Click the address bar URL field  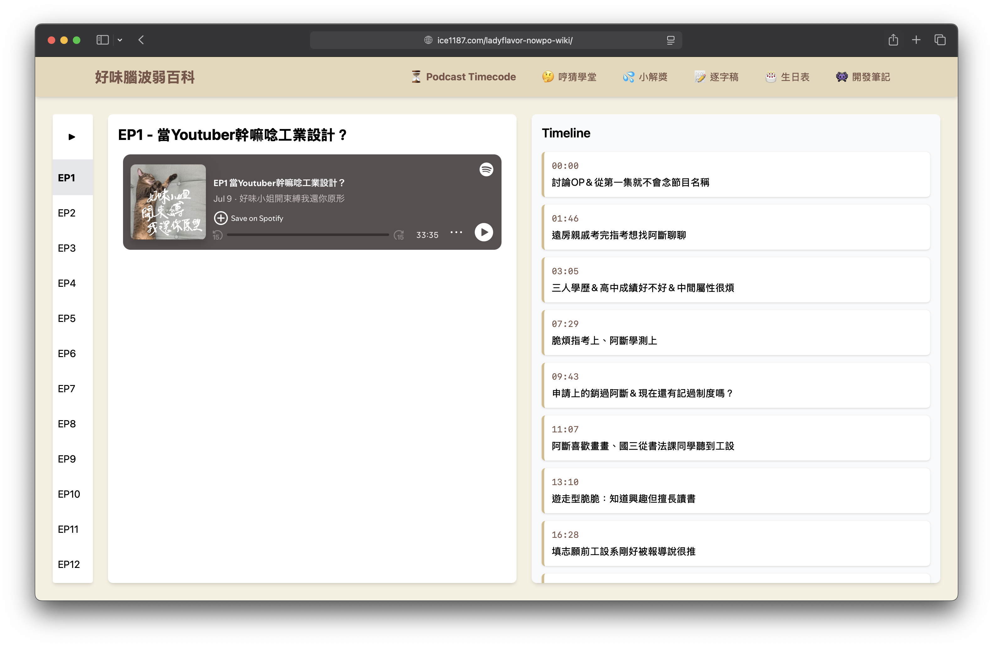pos(496,40)
